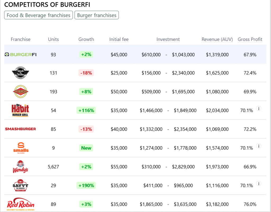
Task: Click the New growth badge
Action: click(x=86, y=148)
